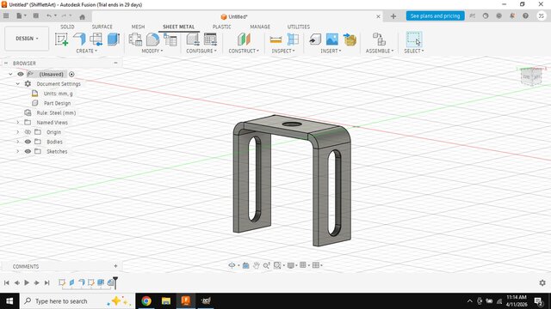Click Insert Derive icon
The image size is (551, 309).
pos(315,39)
